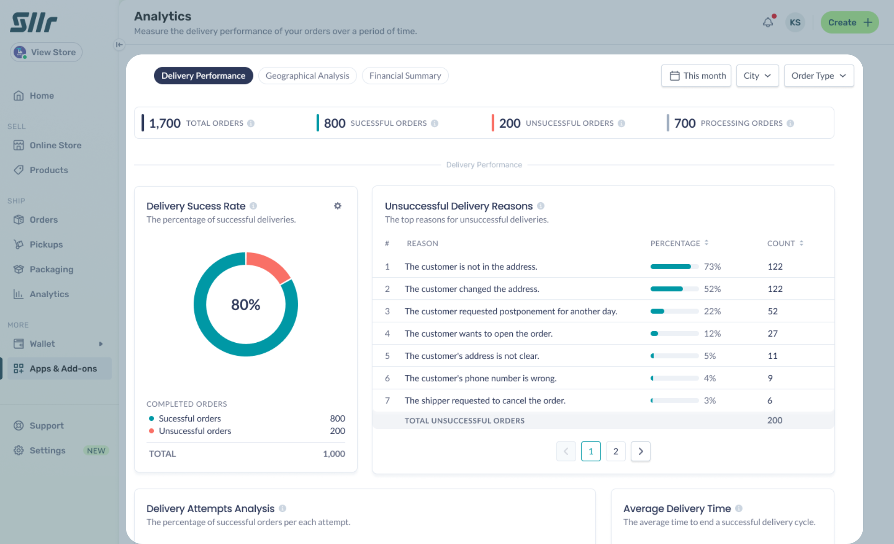Viewport: 894px width, 544px height.
Task: Sort table by Percentage column
Action: point(706,243)
